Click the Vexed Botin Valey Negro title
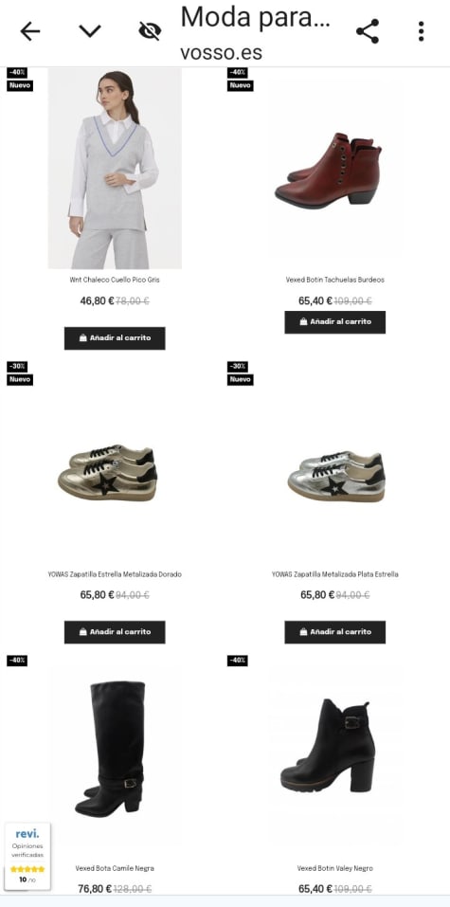Viewport: 450px width, 907px height. click(x=335, y=868)
